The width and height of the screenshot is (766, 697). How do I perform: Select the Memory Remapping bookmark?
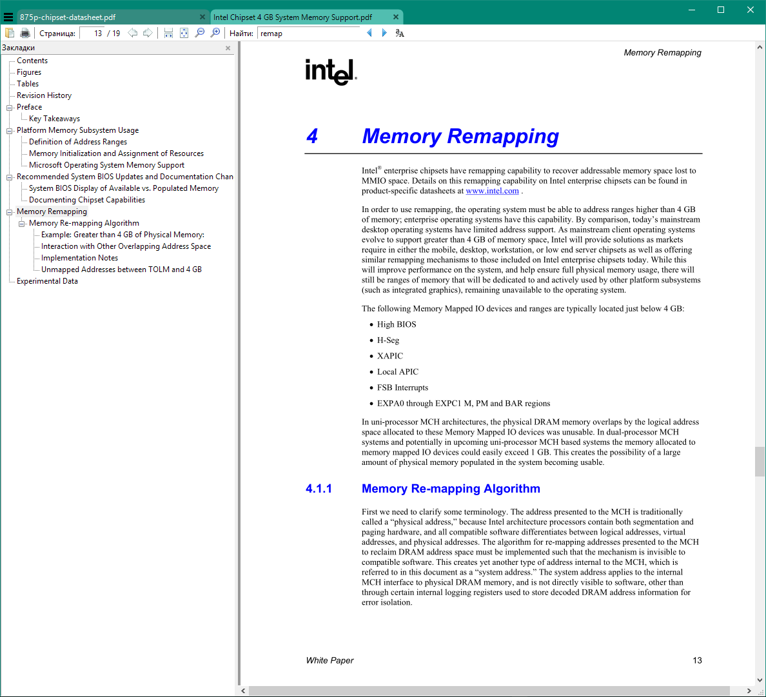[52, 211]
